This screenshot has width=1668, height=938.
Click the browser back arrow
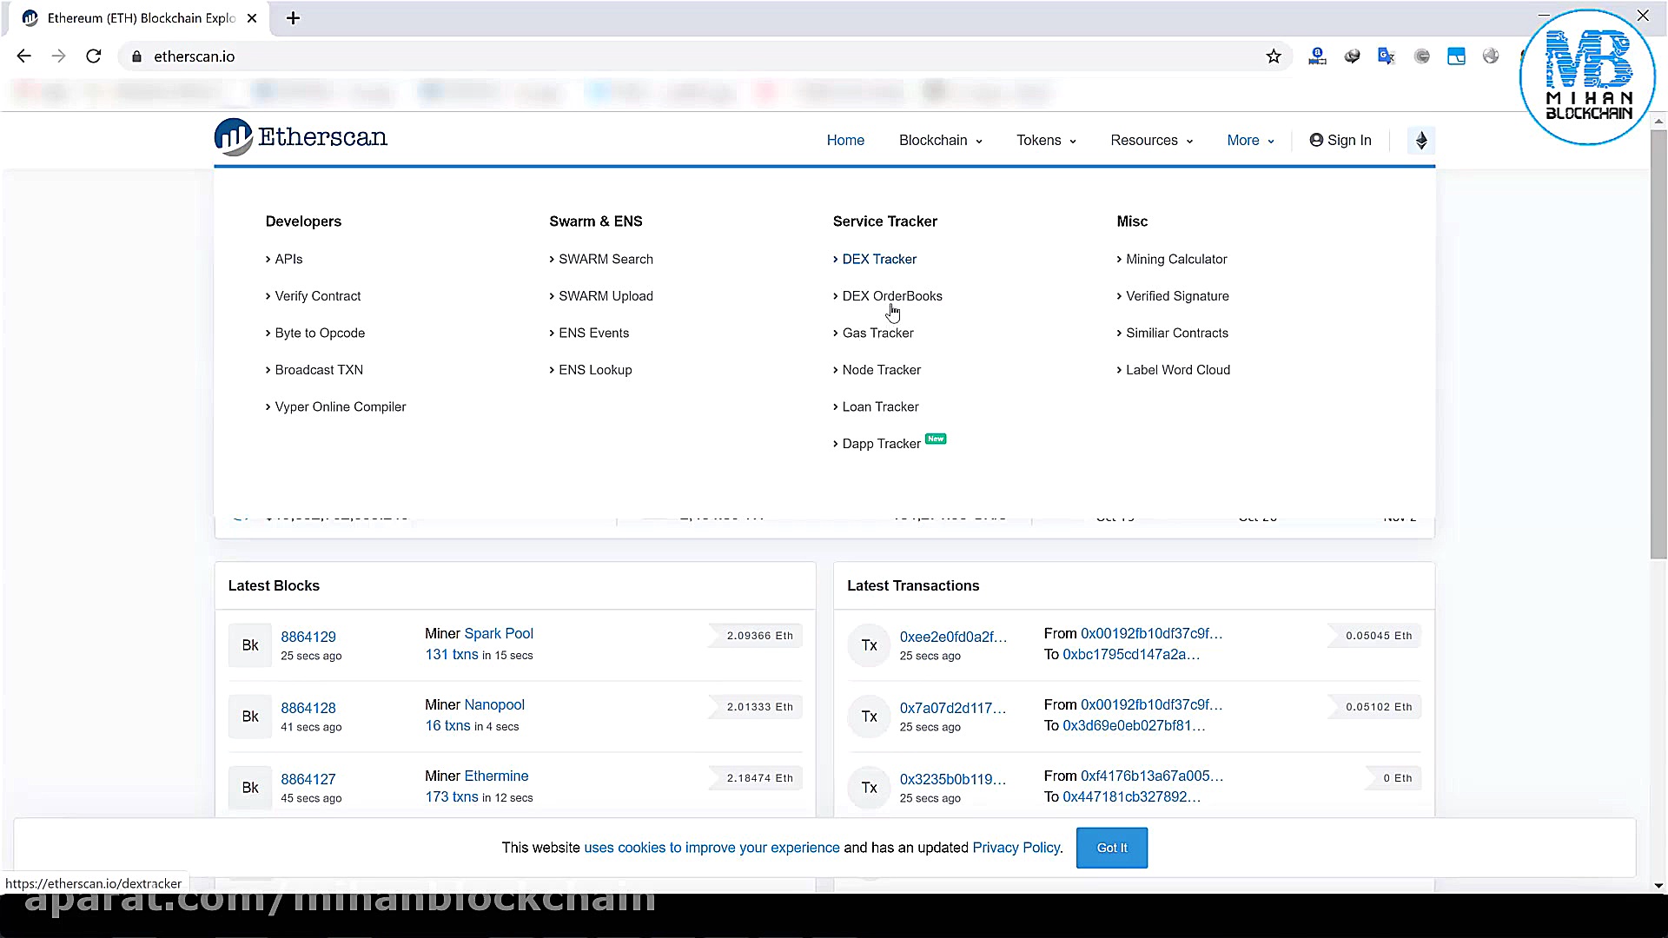[23, 56]
